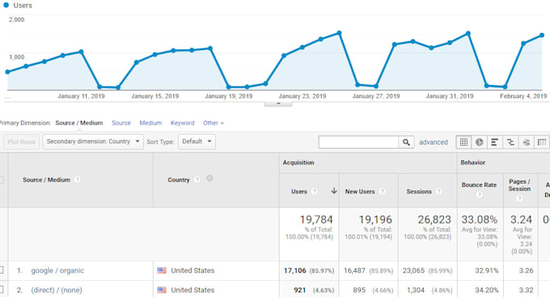Viewport: 550px width, 297px height.
Task: Tick the google / organic row checkbox
Action: pos(2,270)
